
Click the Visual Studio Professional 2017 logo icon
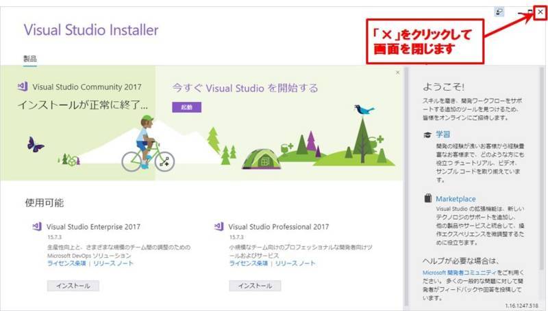219,226
